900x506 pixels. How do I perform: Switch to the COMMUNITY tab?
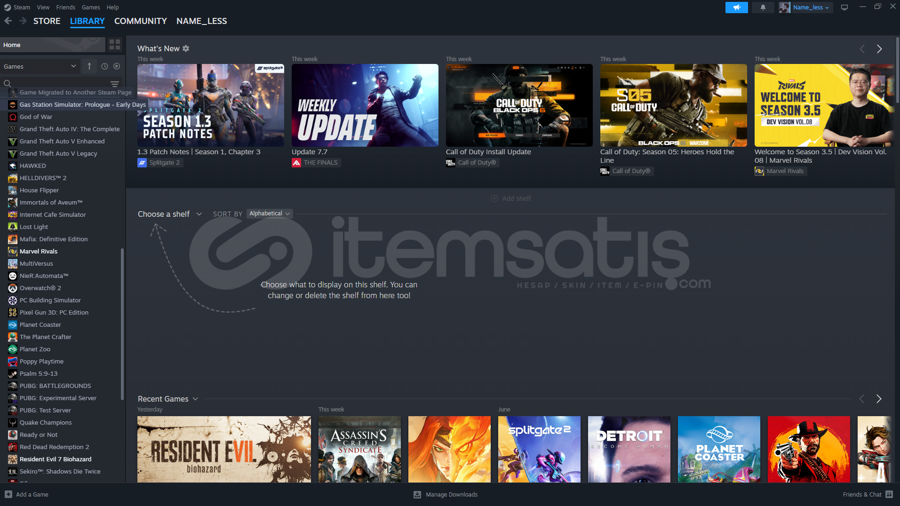click(x=141, y=21)
